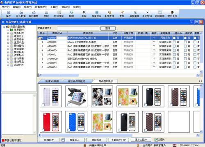Click the product table horizontal scrollbar thumb
This screenshot has height=147, width=205.
point(60,75)
